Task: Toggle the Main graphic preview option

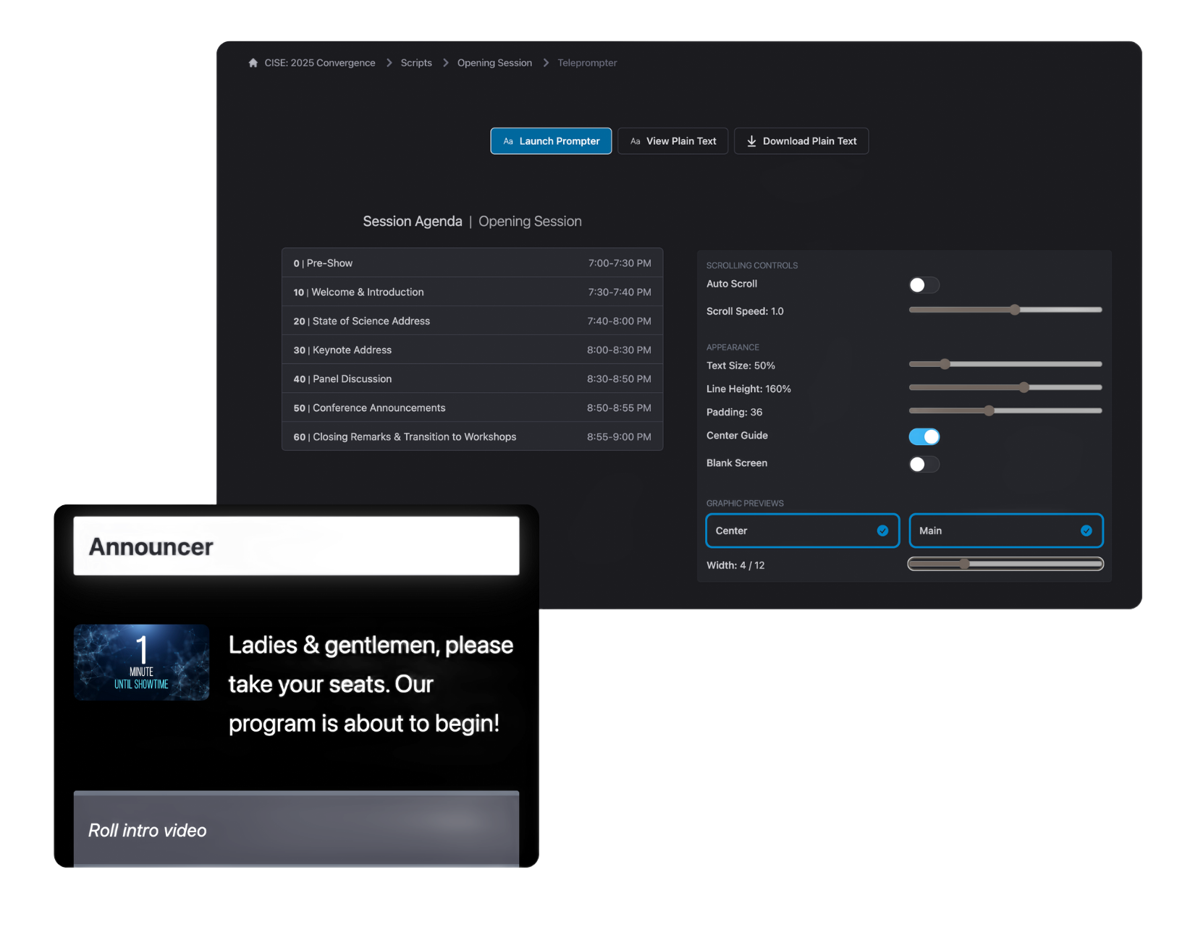Action: point(1005,530)
